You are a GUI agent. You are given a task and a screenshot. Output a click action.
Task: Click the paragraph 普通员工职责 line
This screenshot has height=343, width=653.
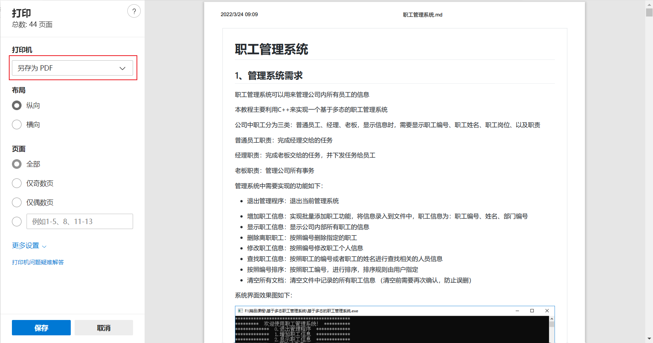point(284,140)
